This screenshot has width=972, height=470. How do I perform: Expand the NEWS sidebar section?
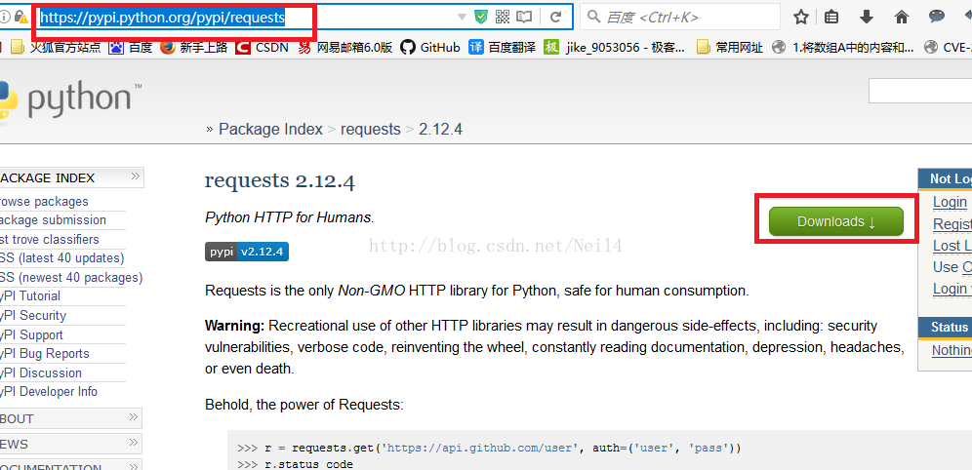point(134,443)
